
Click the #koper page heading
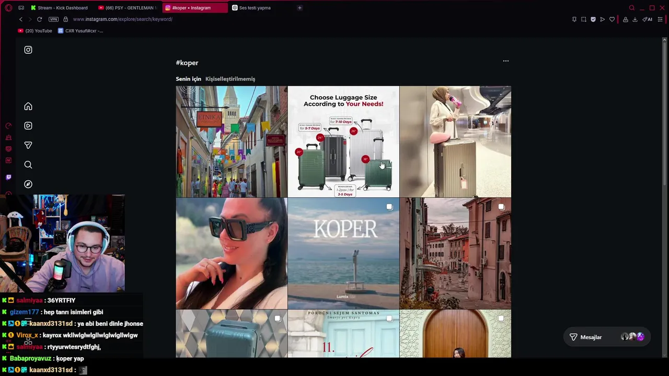(187, 63)
